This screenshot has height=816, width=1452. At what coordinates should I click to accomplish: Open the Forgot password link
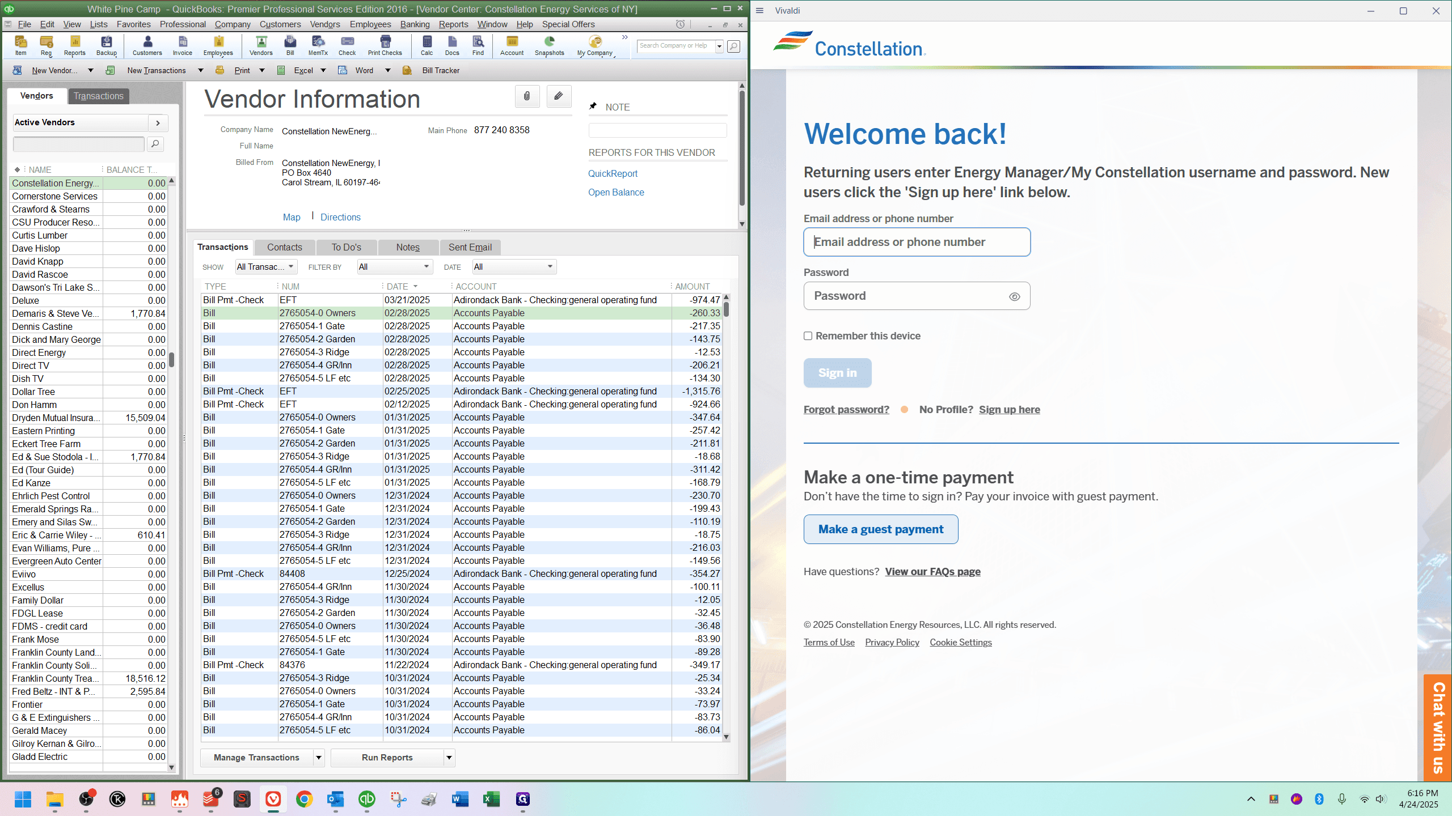(846, 410)
